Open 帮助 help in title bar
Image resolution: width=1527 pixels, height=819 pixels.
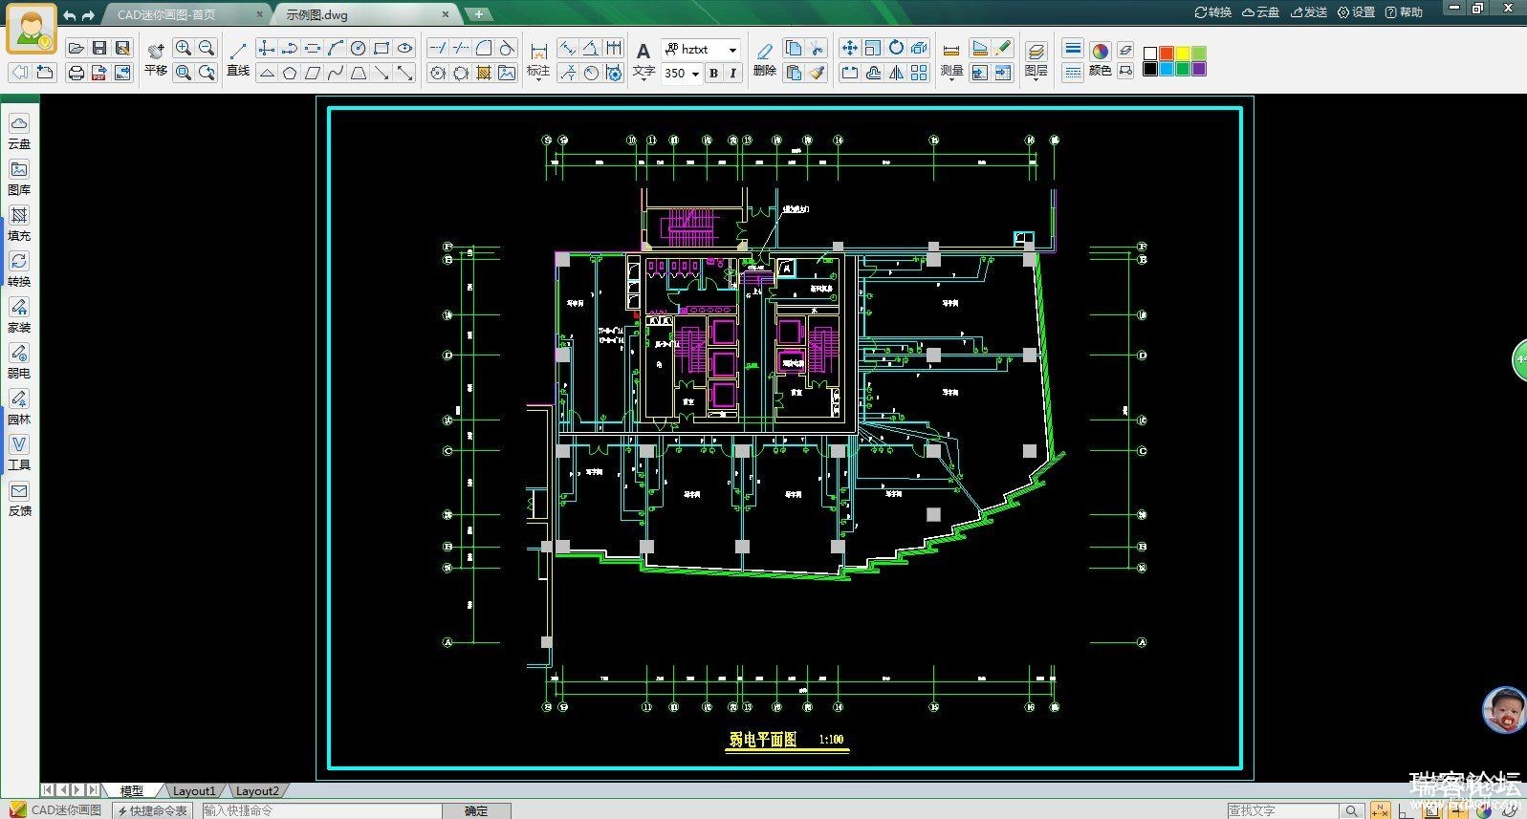[1404, 12]
